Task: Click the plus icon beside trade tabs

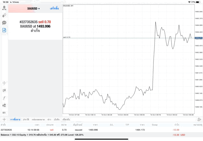Action: [4, 120]
